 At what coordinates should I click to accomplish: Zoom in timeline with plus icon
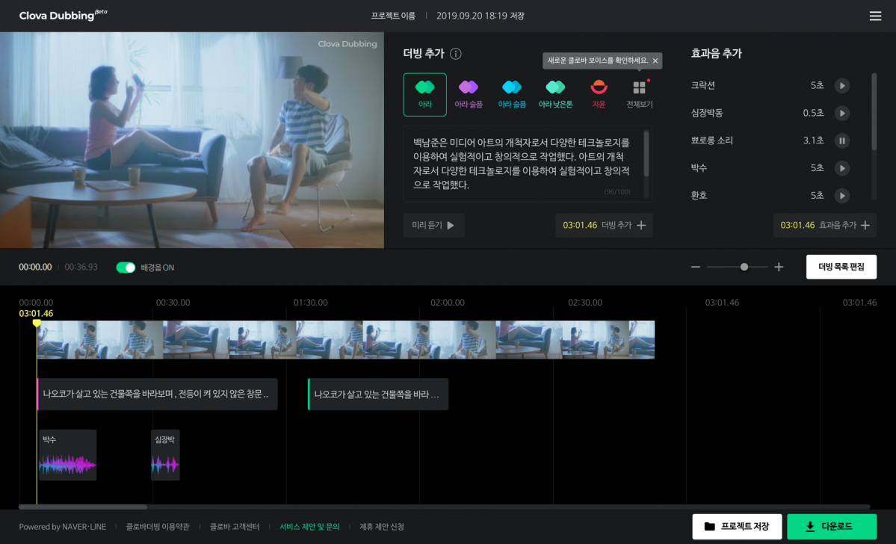(779, 267)
